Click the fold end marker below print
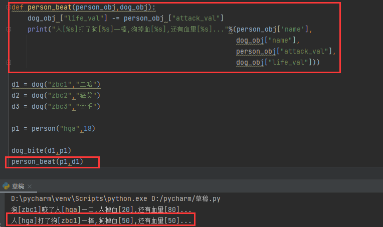 [9, 62]
